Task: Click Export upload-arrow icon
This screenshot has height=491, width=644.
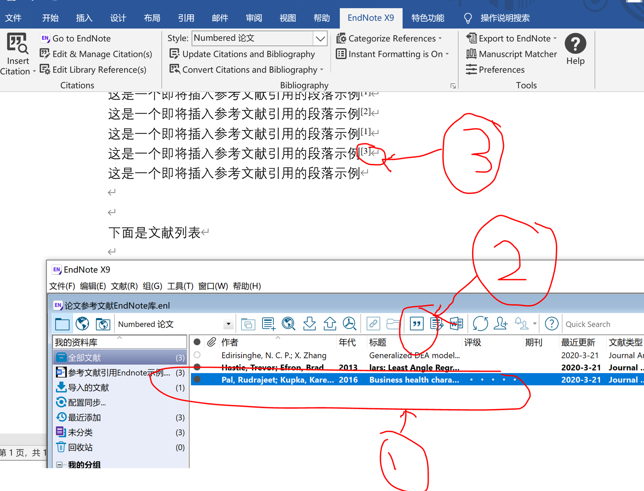Action: (329, 324)
